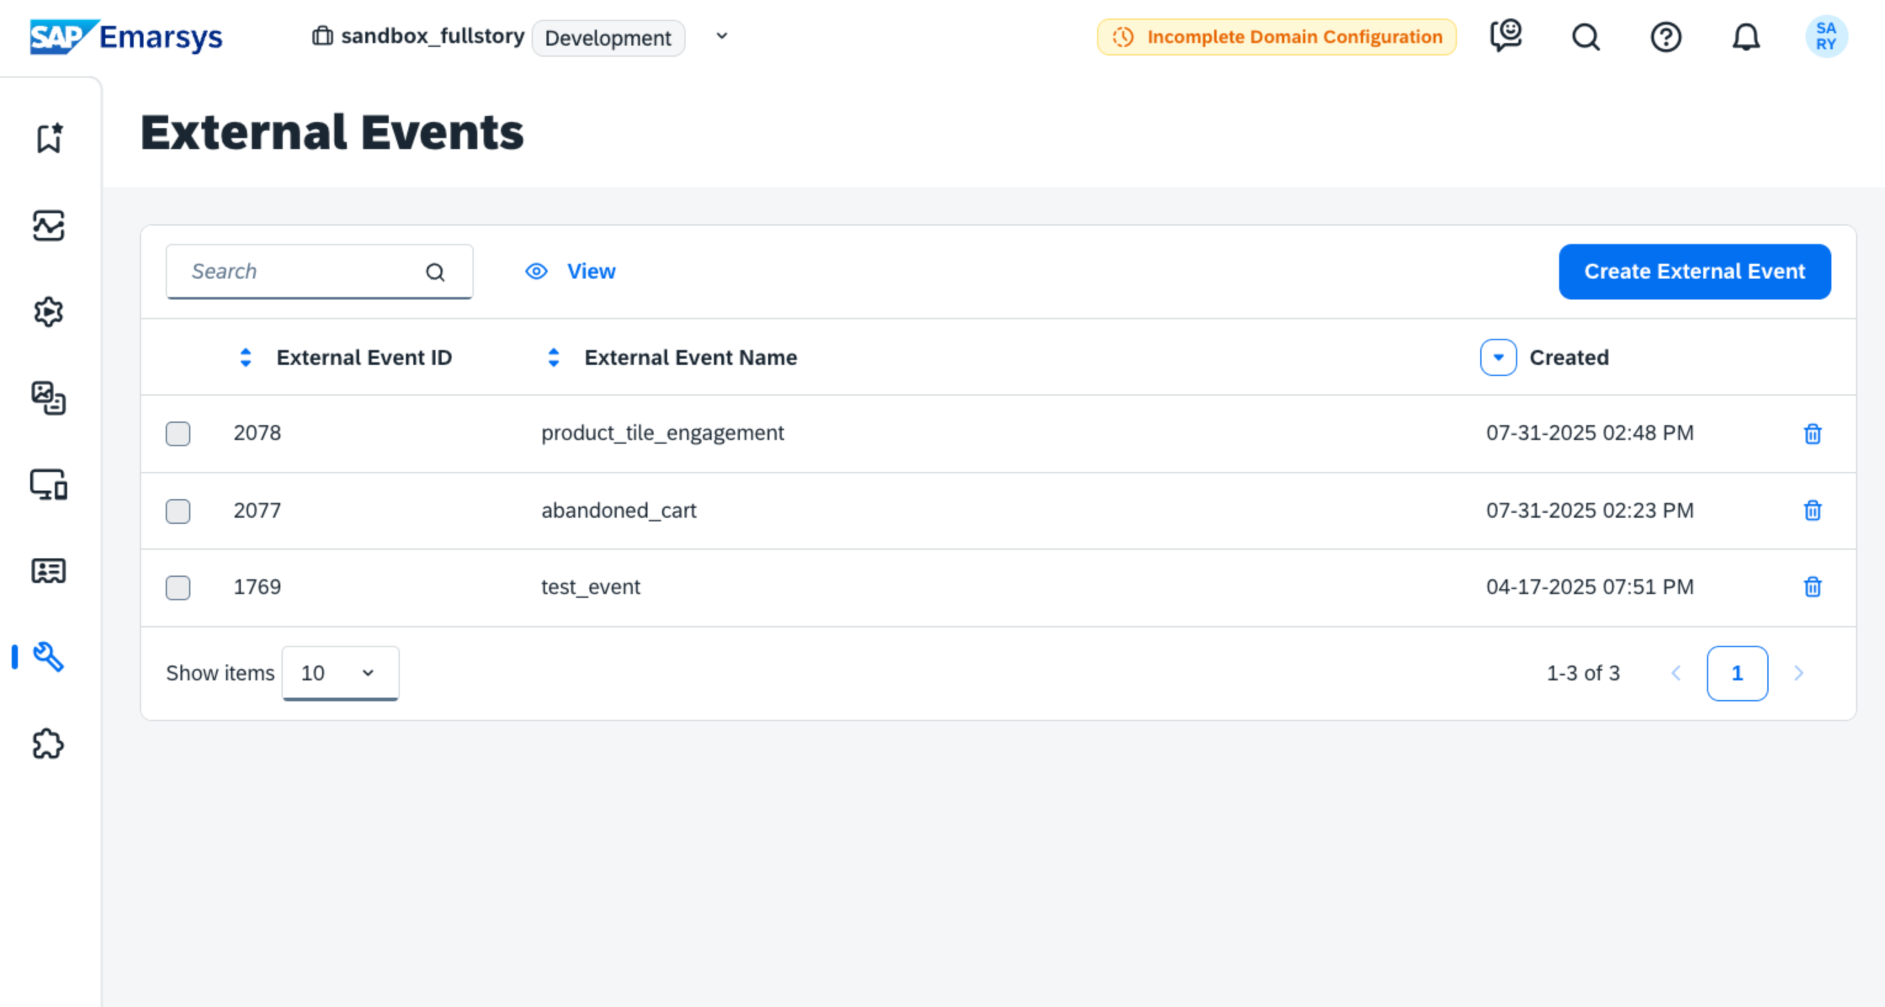Click the automation gear-play sidebar icon
Screen dimensions: 1885x1007
click(x=48, y=312)
